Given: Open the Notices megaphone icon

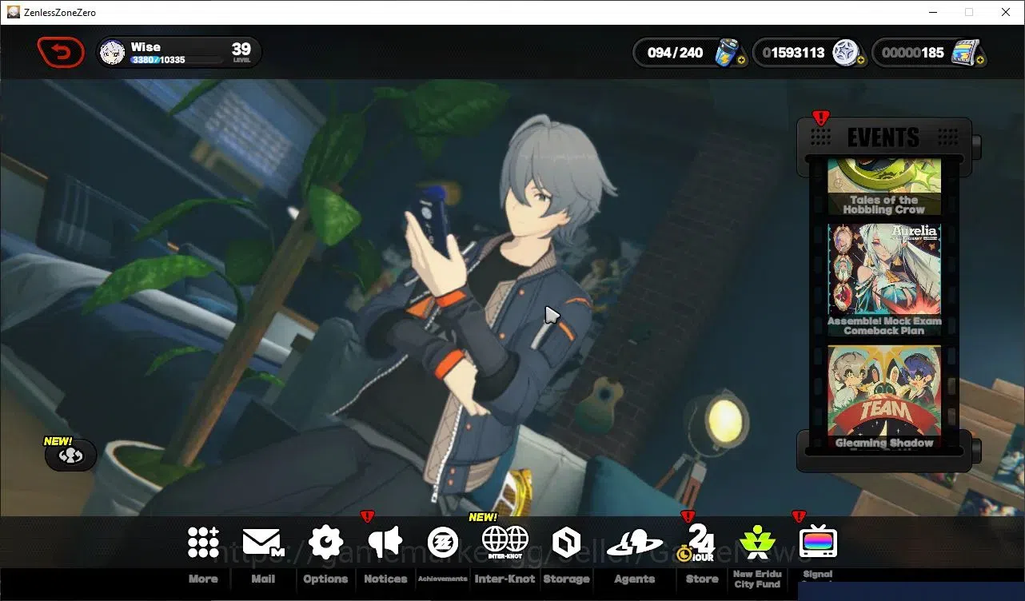Looking at the screenshot, I should (x=385, y=543).
